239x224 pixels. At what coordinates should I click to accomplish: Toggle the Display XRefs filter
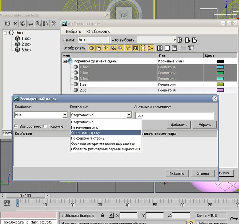[143, 48]
